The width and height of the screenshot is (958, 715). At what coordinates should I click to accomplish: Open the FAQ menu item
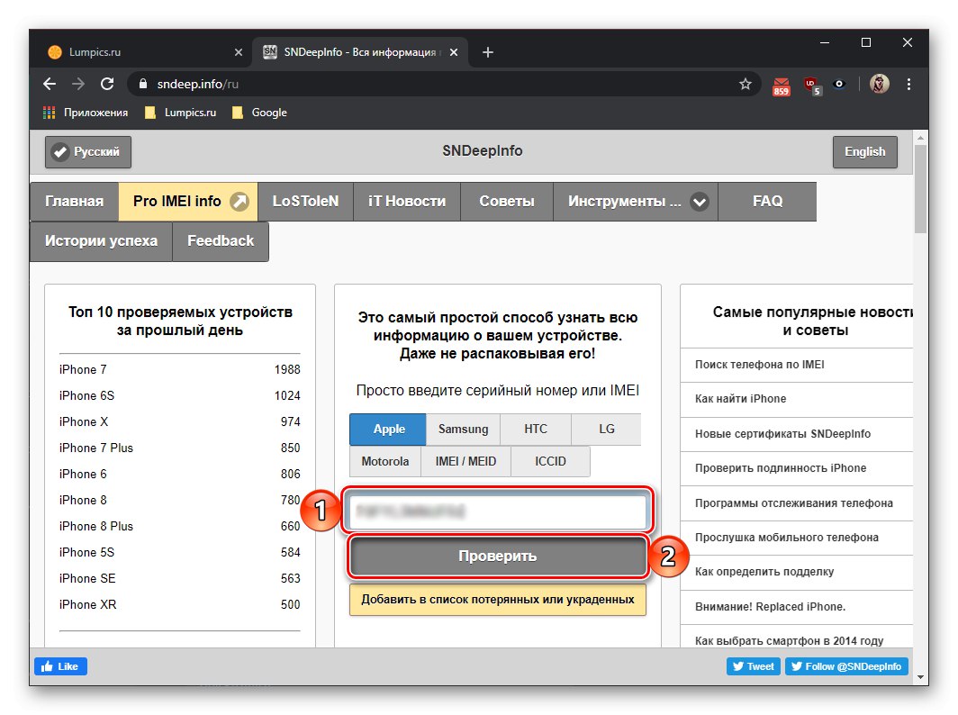point(767,201)
